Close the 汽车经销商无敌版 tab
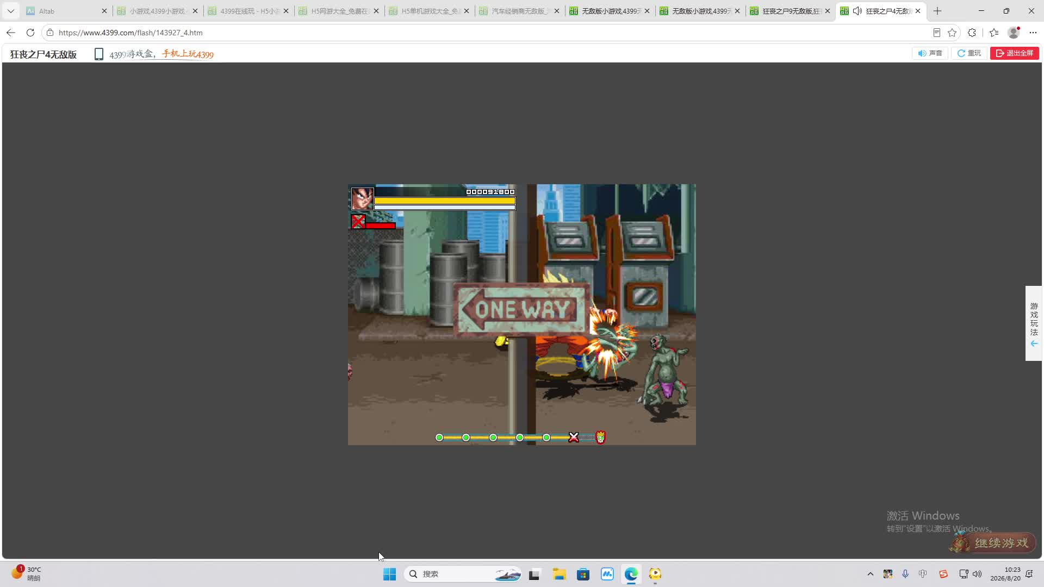Viewport: 1044px width, 587px height. pyautogui.click(x=557, y=11)
